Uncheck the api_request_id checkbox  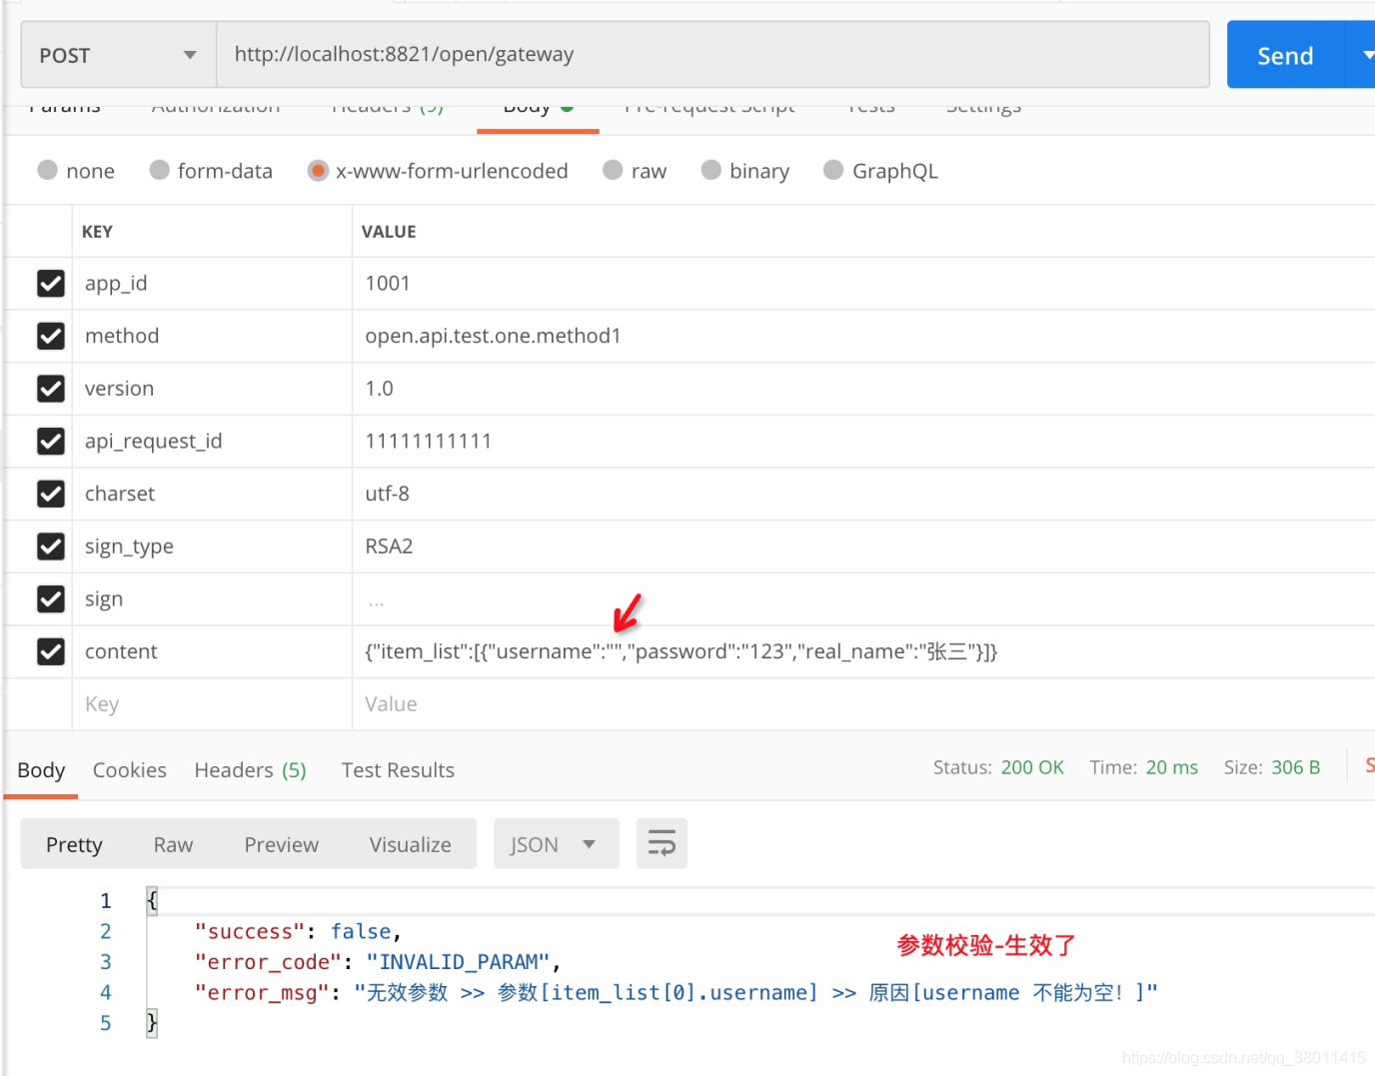(51, 441)
